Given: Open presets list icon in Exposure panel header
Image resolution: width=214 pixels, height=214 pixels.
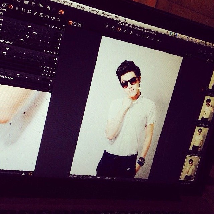Looking at the screenshot, I should pyautogui.click(x=60, y=28).
